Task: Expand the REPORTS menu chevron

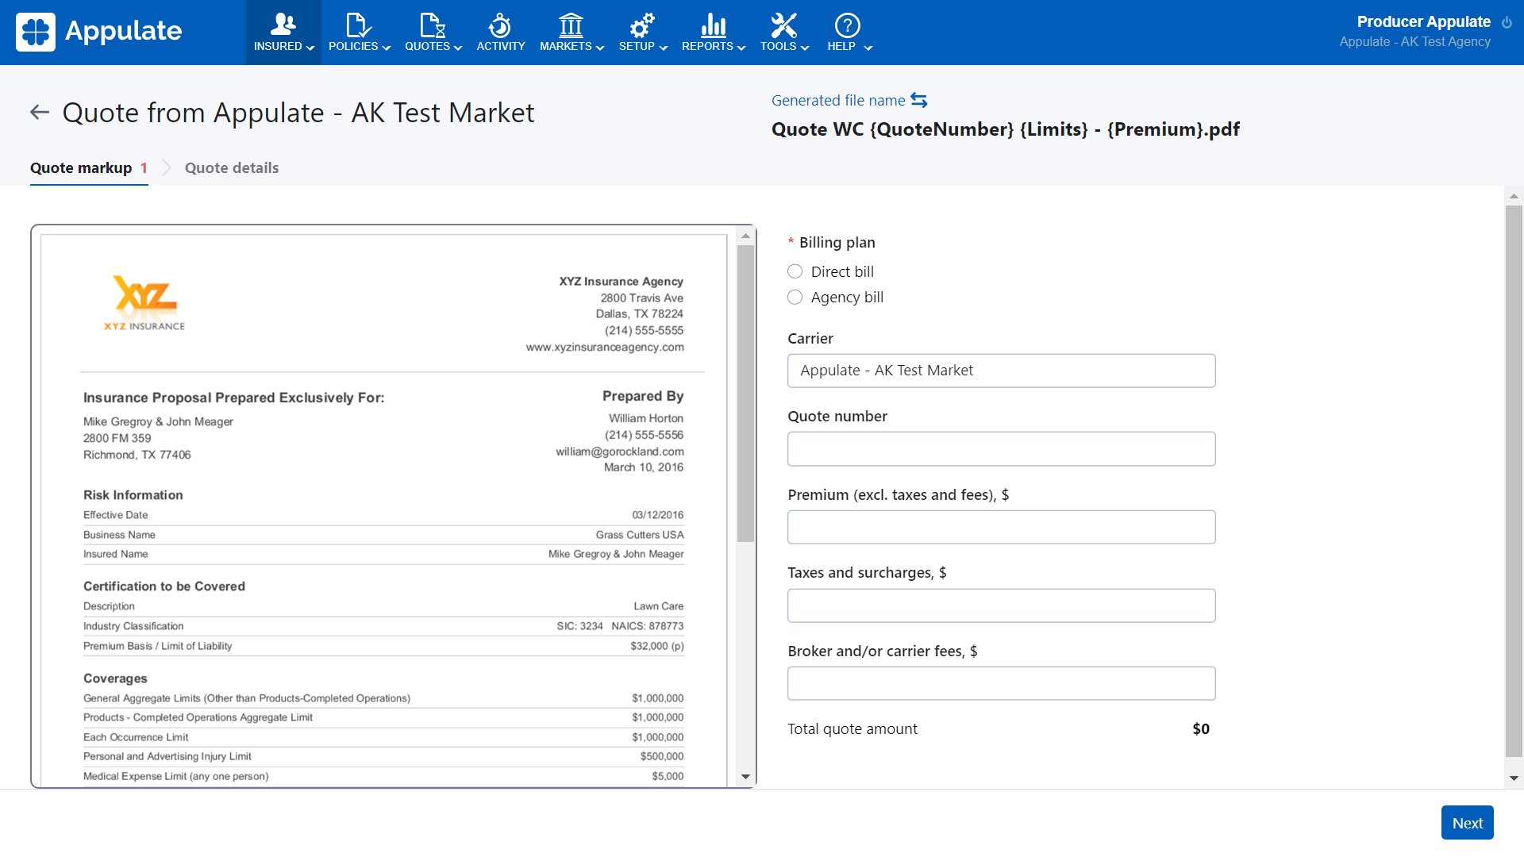Action: [741, 48]
